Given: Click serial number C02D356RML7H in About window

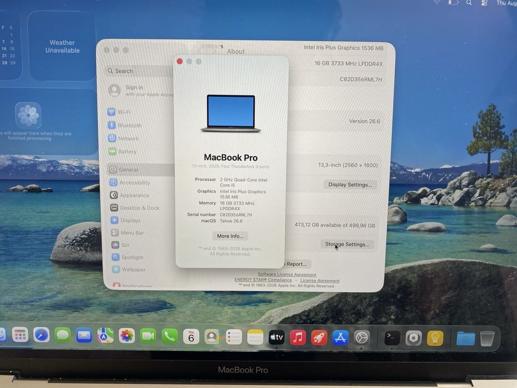Looking at the screenshot, I should coord(236,215).
